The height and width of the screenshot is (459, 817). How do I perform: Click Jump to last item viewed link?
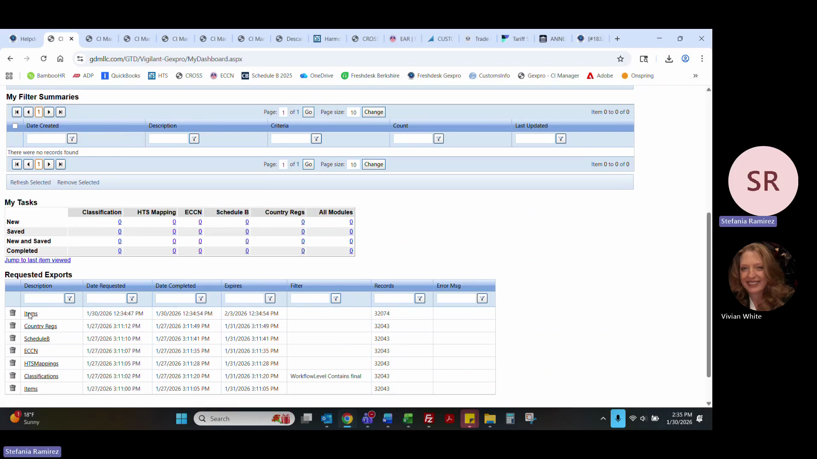(37, 260)
